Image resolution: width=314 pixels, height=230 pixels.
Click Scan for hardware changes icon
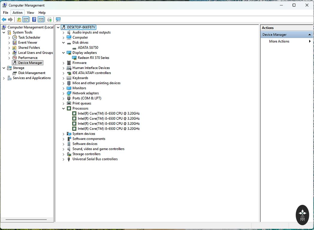(58, 20)
